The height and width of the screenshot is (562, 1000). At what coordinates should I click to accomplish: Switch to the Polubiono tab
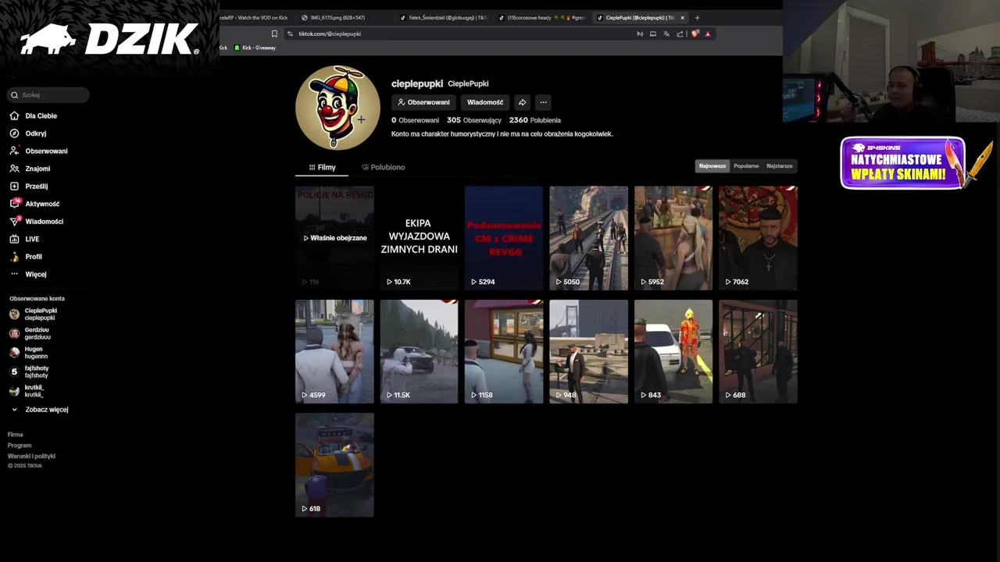click(x=383, y=167)
